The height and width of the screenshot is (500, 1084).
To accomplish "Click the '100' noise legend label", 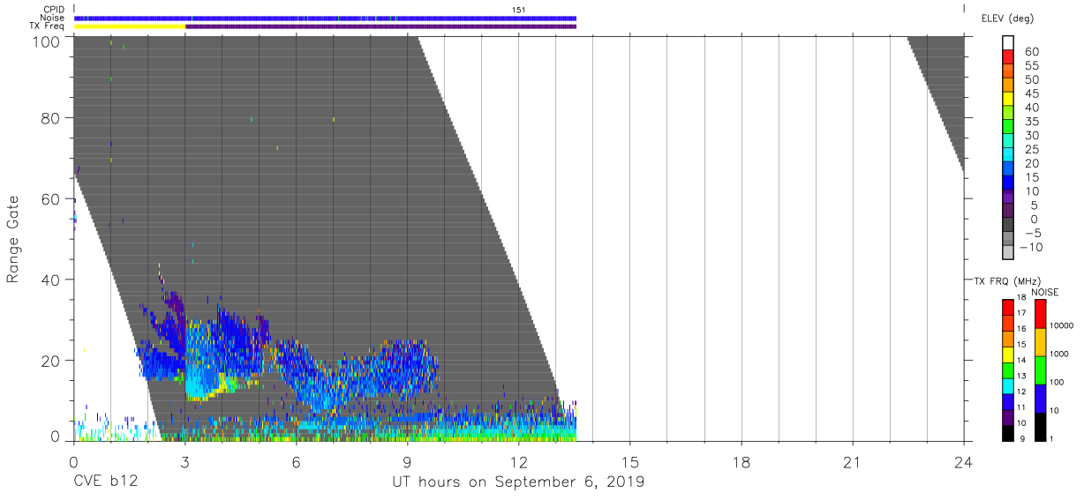I will point(1057,382).
